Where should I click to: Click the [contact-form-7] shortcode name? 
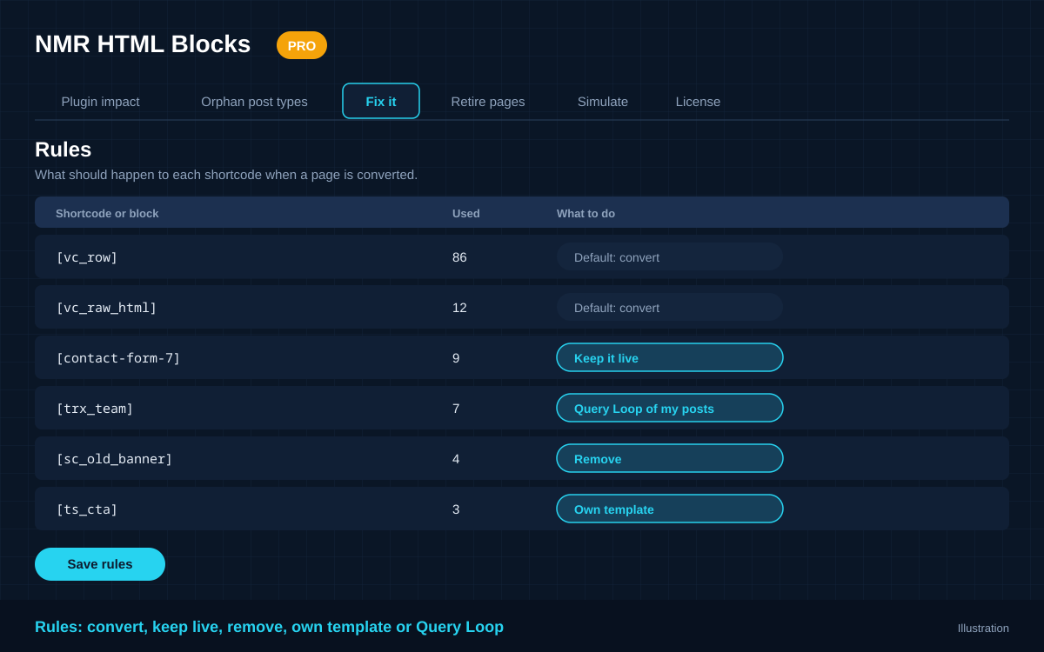coord(118,358)
